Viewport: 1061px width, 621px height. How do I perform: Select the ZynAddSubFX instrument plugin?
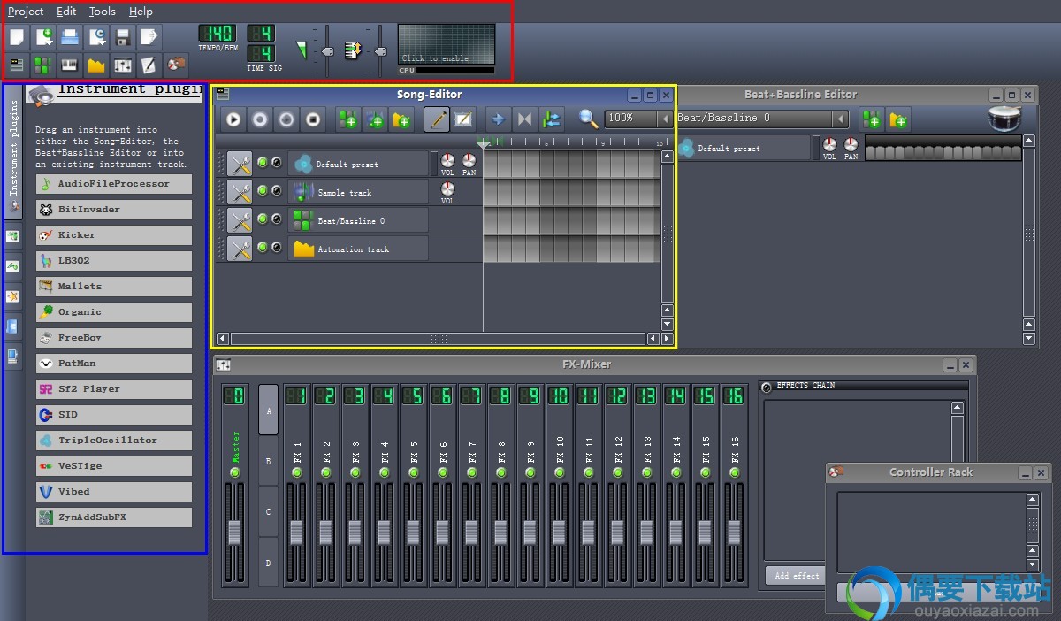coord(114,517)
